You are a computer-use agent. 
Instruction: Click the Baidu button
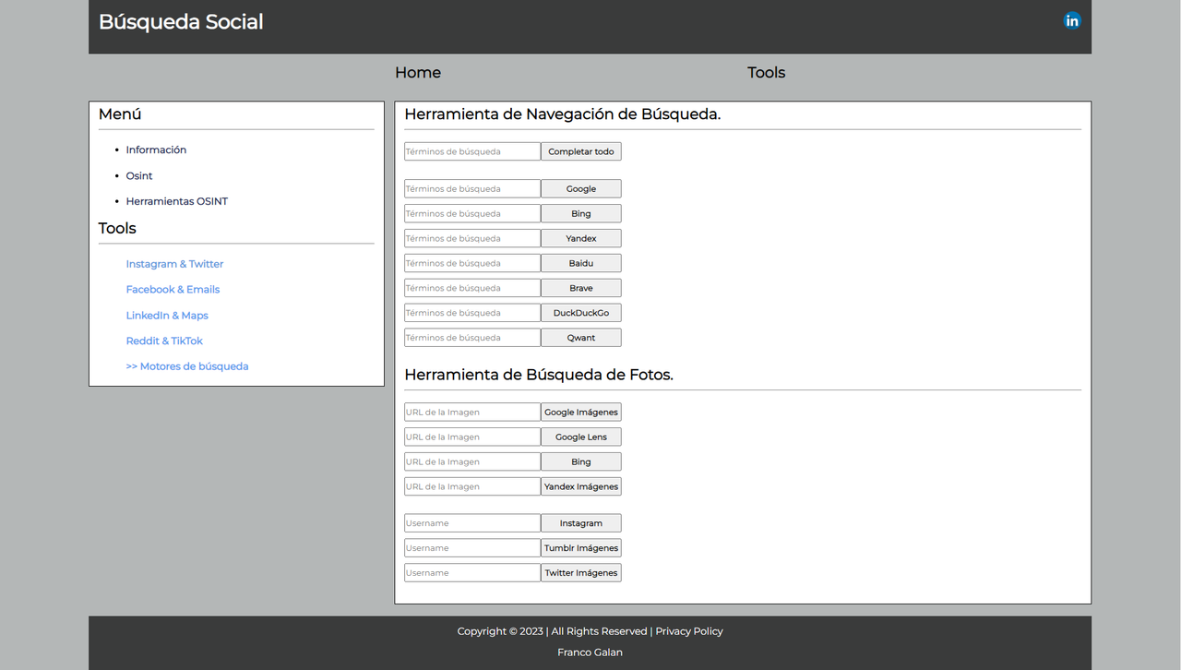point(581,263)
